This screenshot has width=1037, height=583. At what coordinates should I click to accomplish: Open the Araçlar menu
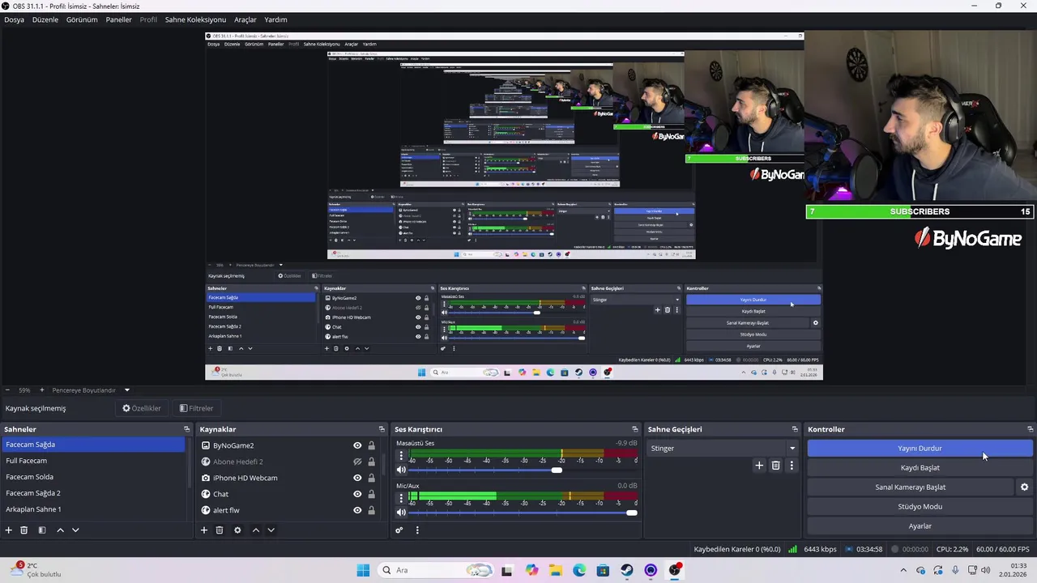click(245, 19)
